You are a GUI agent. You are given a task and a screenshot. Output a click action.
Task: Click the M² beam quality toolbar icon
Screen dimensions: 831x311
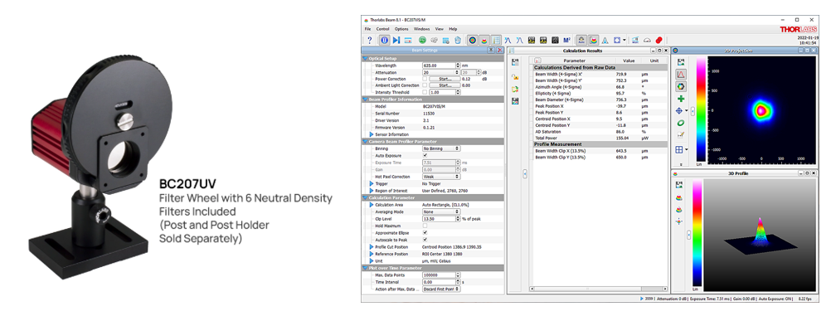[567, 41]
